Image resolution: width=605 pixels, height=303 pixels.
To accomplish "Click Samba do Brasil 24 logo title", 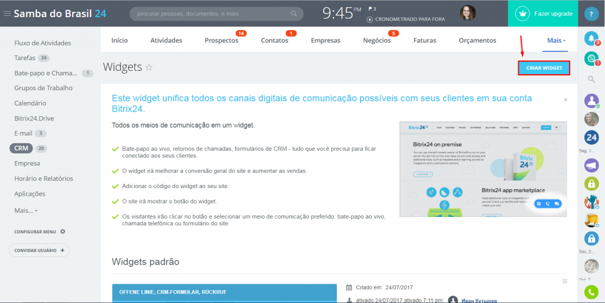I will 60,14.
